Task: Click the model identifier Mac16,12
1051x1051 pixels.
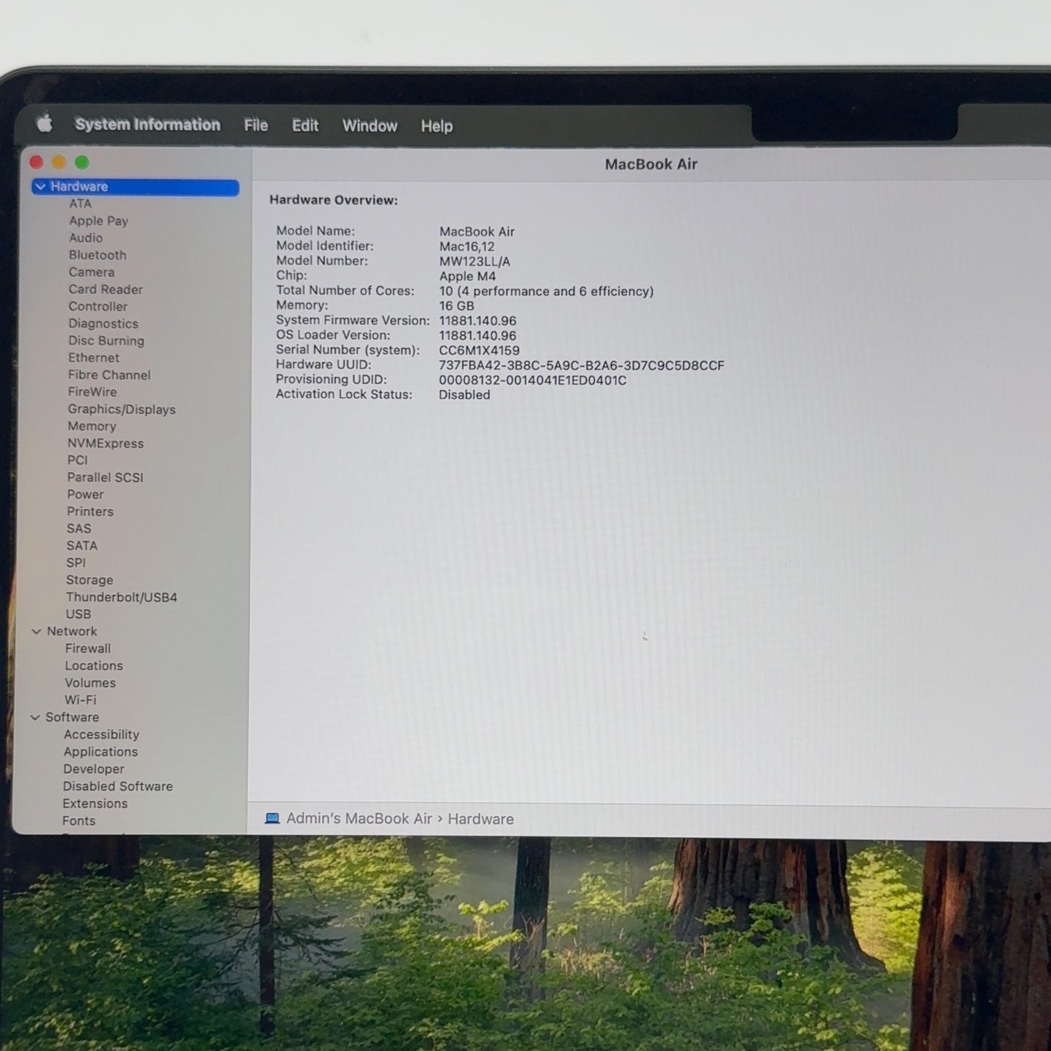Action: pyautogui.click(x=467, y=247)
